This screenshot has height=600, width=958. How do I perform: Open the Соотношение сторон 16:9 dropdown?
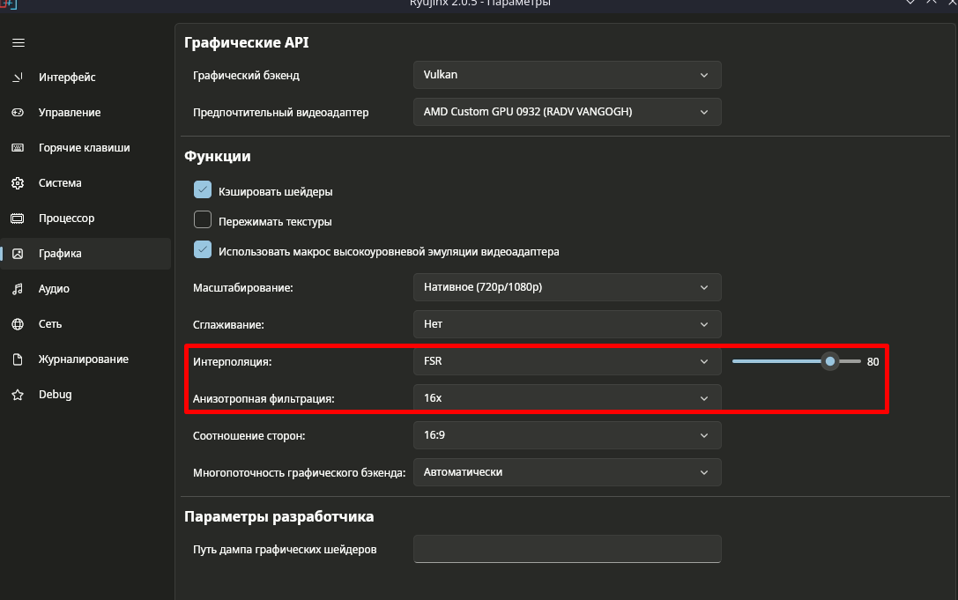click(x=567, y=435)
